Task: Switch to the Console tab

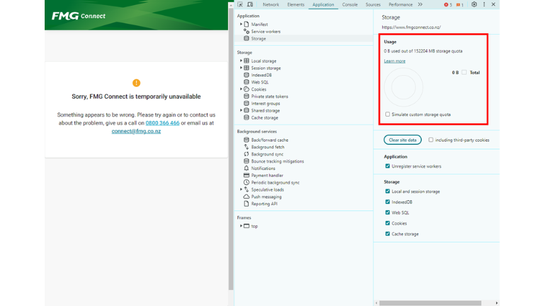Action: 349,4
